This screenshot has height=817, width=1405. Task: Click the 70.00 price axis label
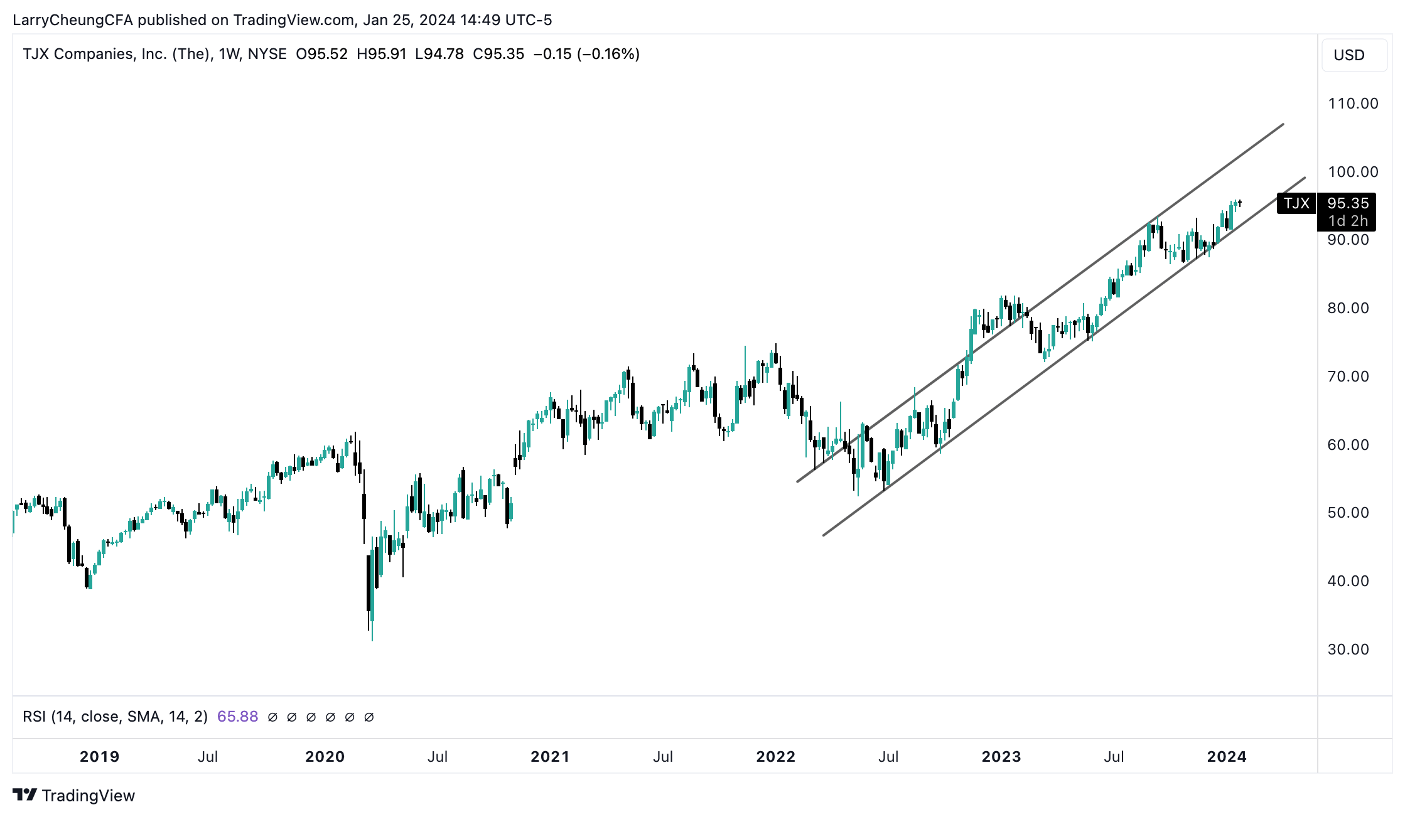(x=1348, y=376)
